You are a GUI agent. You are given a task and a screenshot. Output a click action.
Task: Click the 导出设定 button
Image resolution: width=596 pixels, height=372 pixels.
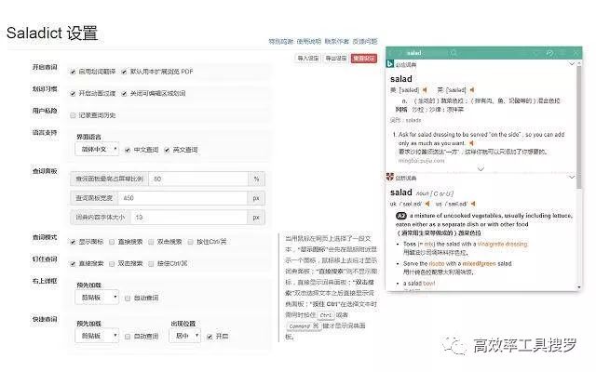(x=335, y=58)
